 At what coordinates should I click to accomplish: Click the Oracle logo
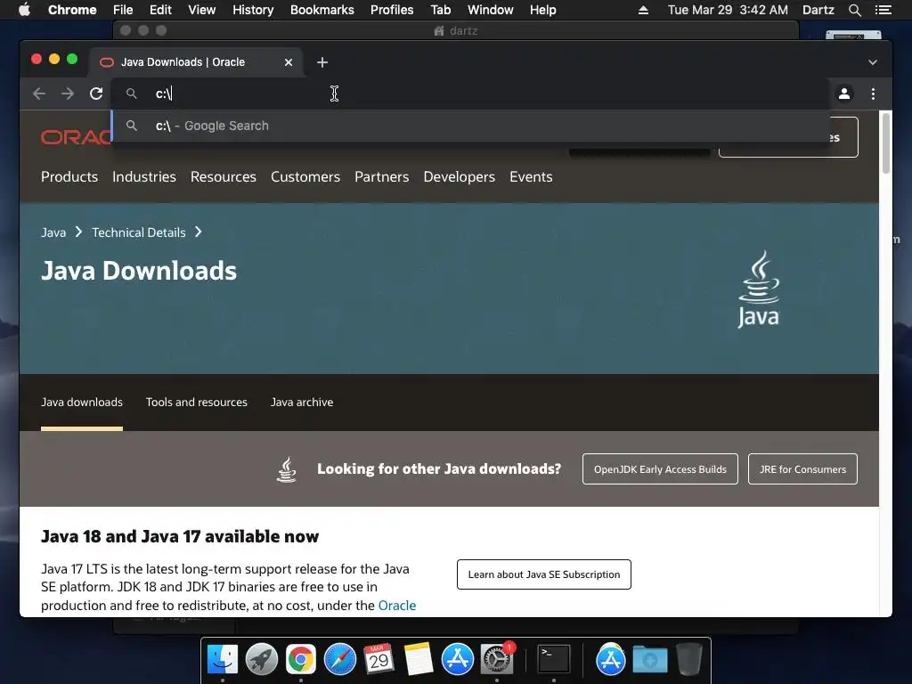pyautogui.click(x=76, y=137)
